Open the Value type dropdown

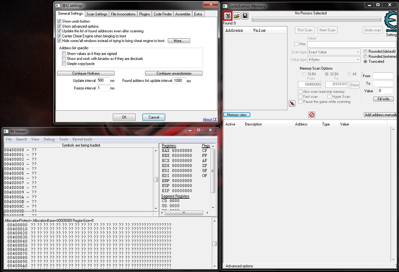[x=334, y=59]
